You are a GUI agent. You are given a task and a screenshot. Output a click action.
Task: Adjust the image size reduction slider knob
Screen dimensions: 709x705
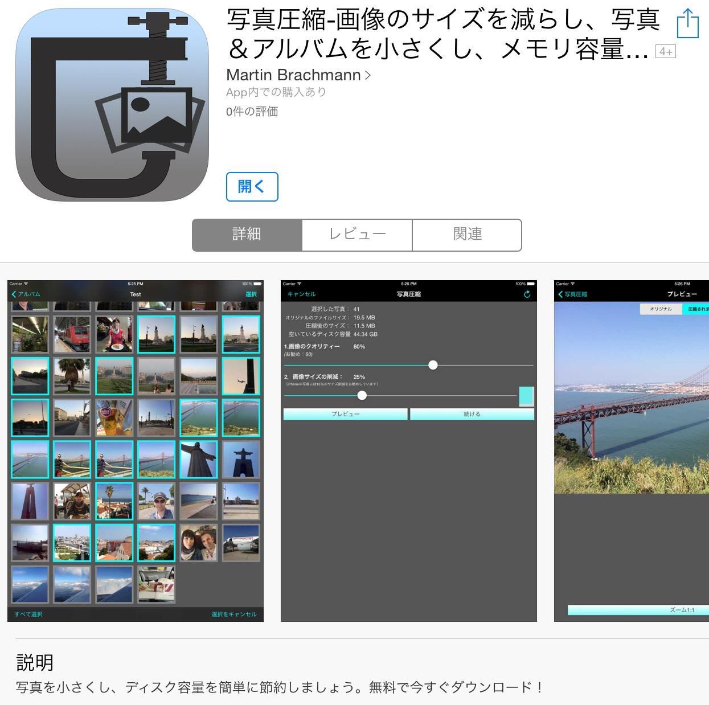pyautogui.click(x=362, y=395)
